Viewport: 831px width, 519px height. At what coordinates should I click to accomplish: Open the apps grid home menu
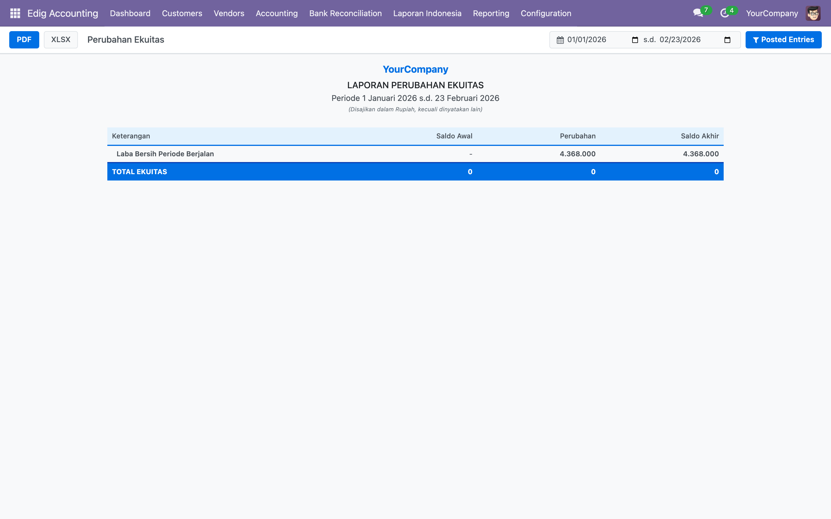(15, 13)
